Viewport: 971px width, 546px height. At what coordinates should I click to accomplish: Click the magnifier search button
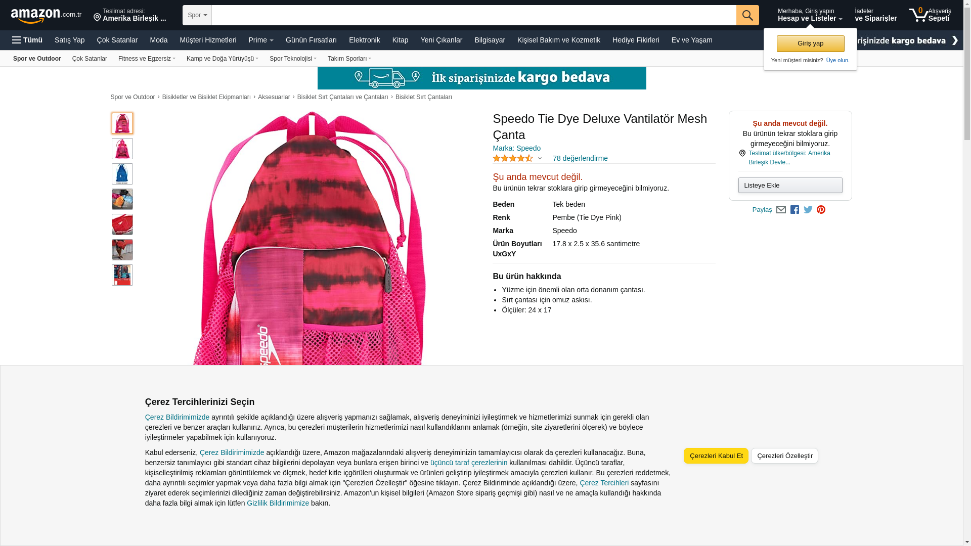pos(747,15)
